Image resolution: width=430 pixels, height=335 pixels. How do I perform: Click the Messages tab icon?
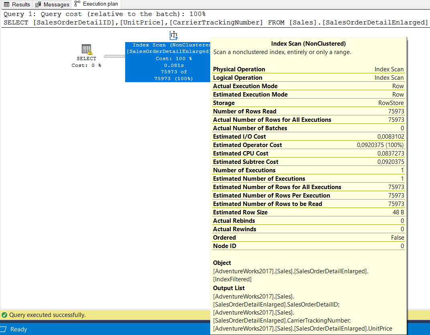[x=38, y=4]
